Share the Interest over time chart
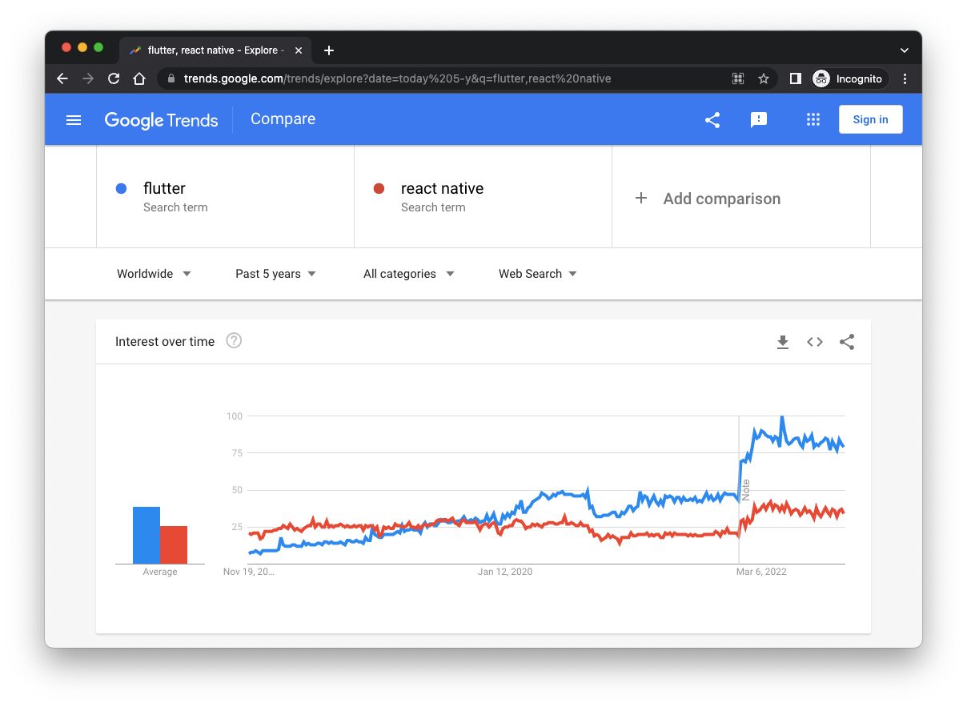This screenshot has width=967, height=707. point(847,342)
